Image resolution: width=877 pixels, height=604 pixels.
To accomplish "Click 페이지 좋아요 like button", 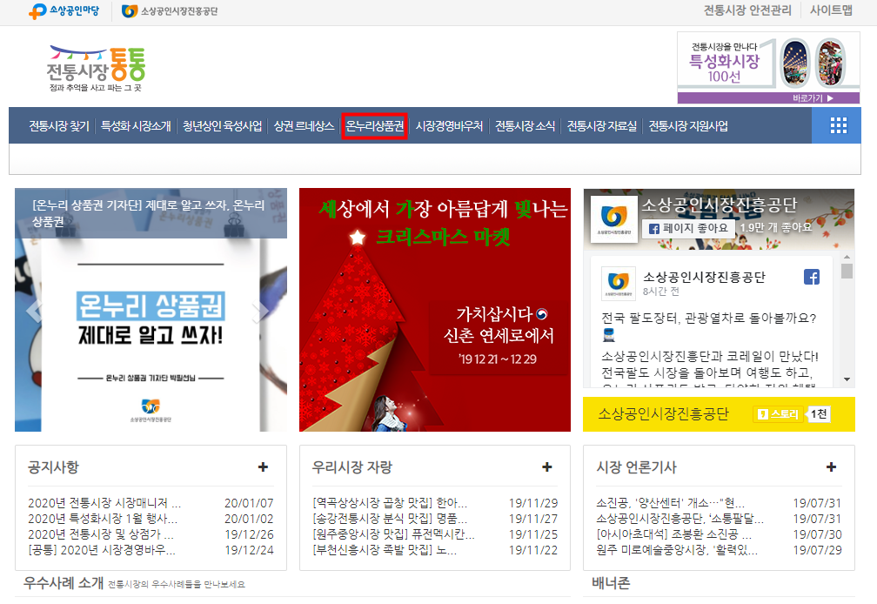I will [x=688, y=228].
